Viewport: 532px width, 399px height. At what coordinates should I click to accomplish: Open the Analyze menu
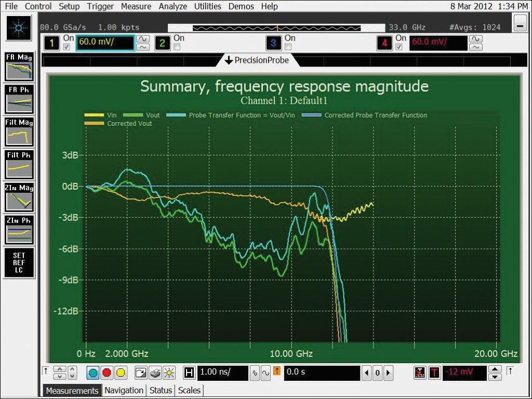point(173,6)
